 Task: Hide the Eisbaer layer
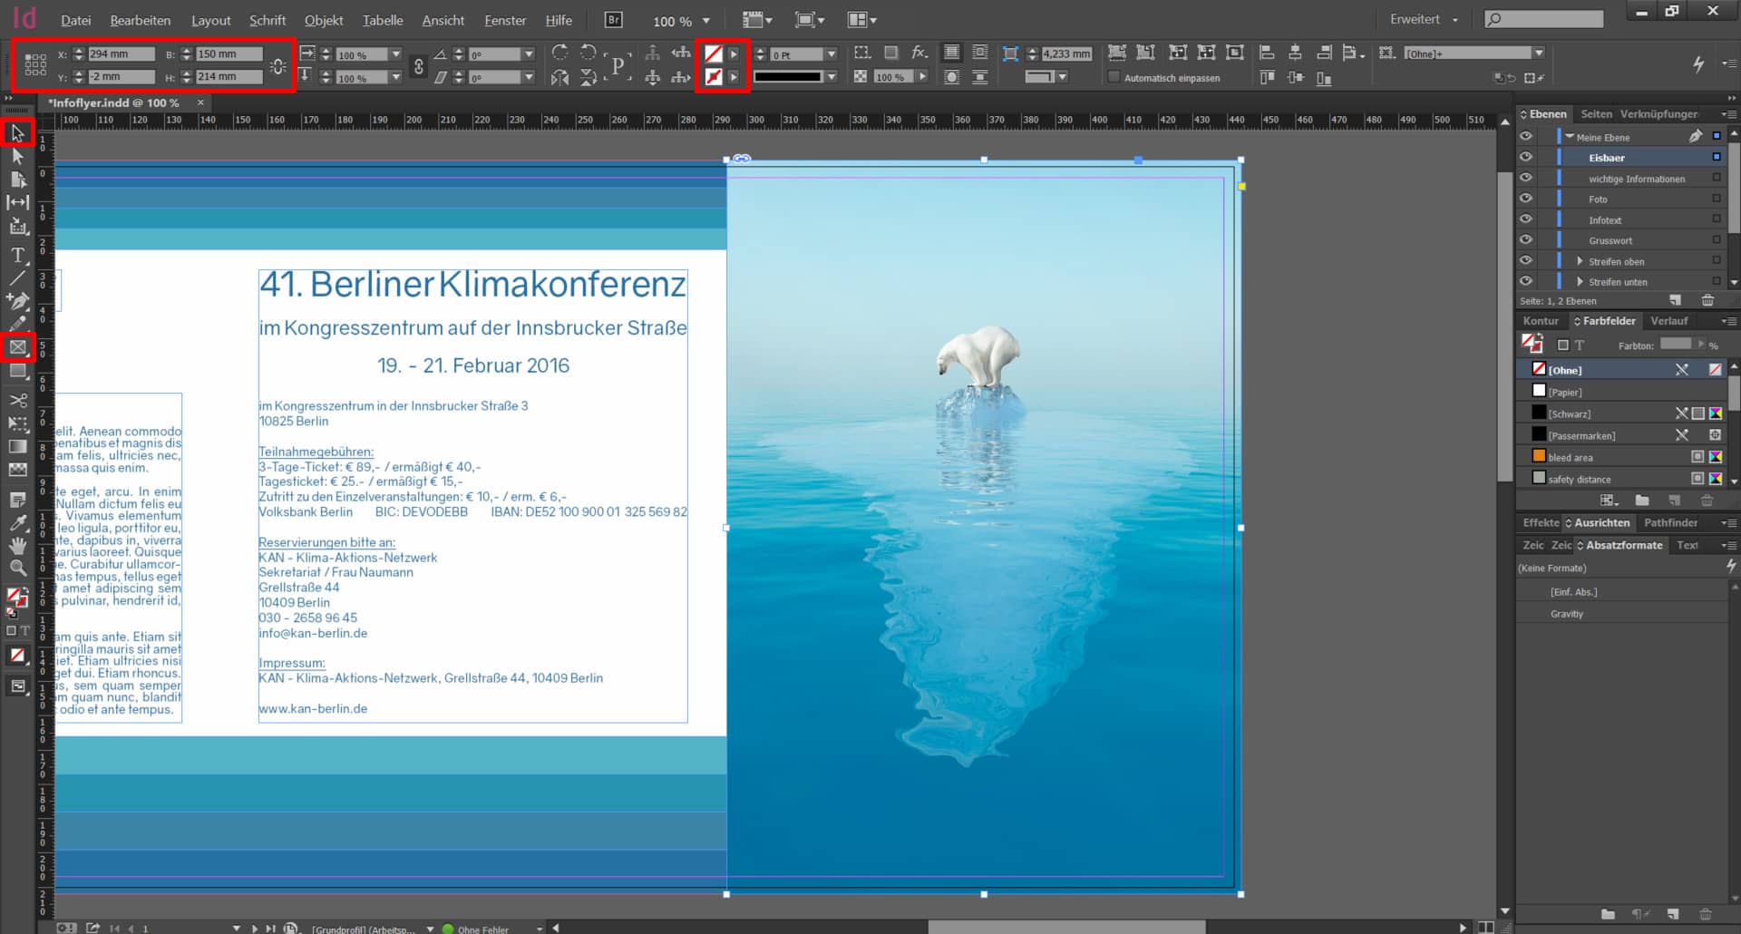[x=1526, y=157]
